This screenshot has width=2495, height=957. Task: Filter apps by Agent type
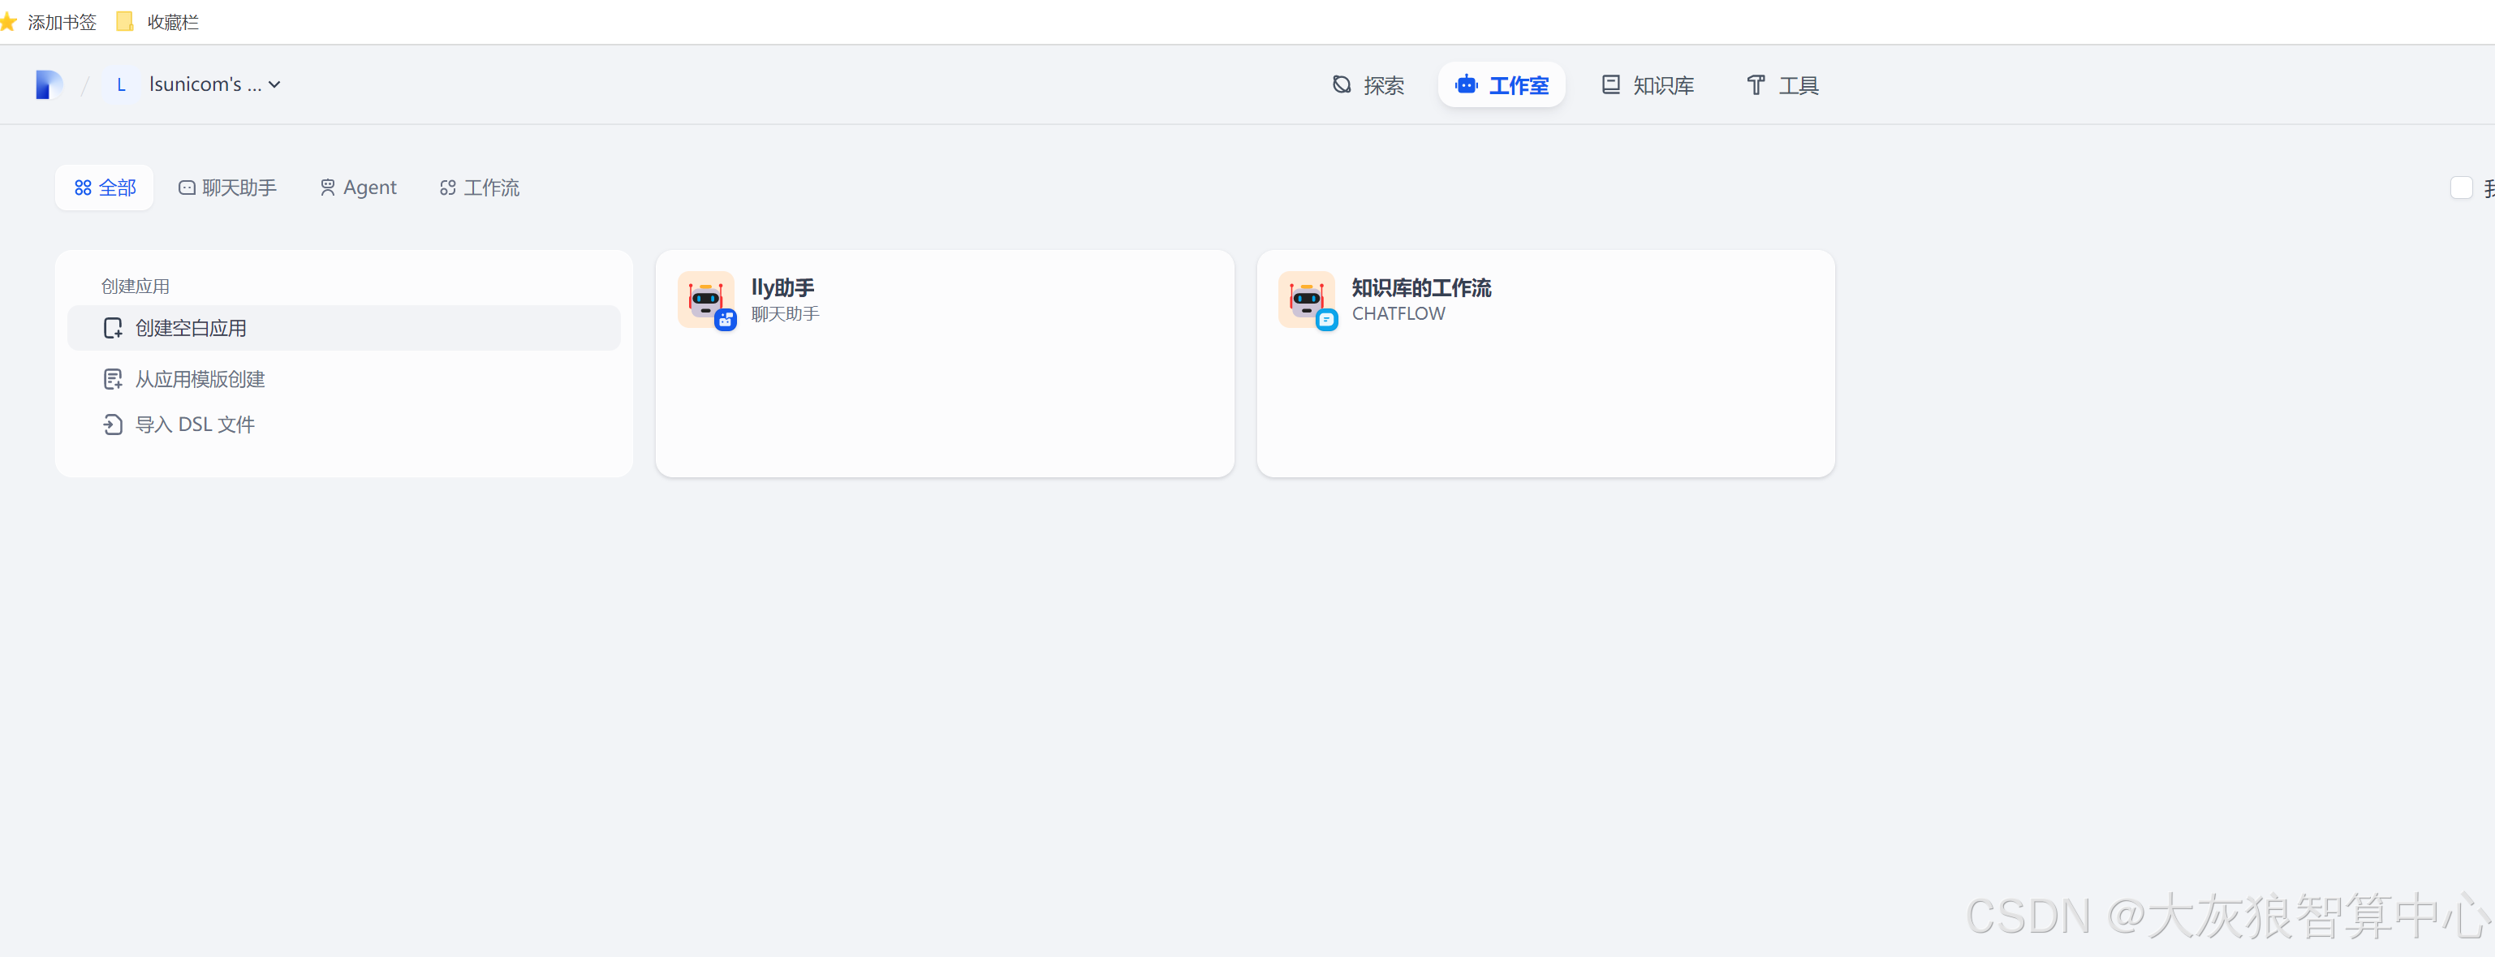coord(359,187)
